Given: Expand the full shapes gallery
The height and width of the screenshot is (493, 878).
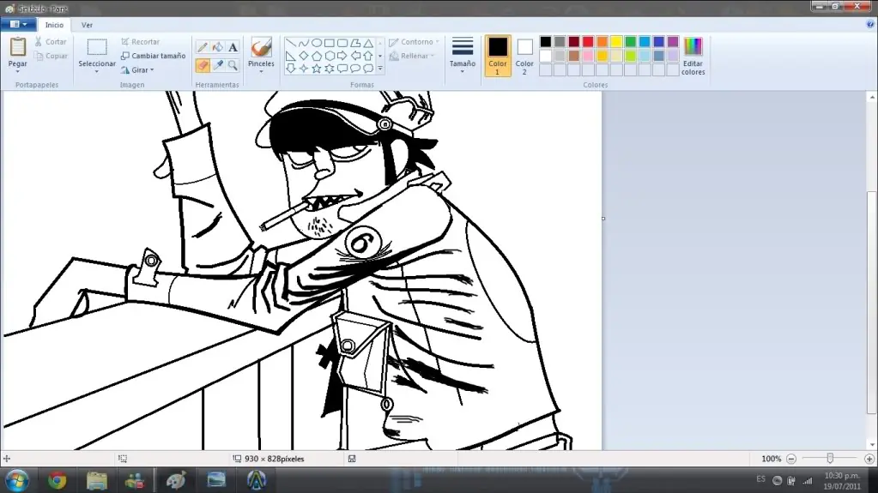Looking at the screenshot, I should 380,69.
